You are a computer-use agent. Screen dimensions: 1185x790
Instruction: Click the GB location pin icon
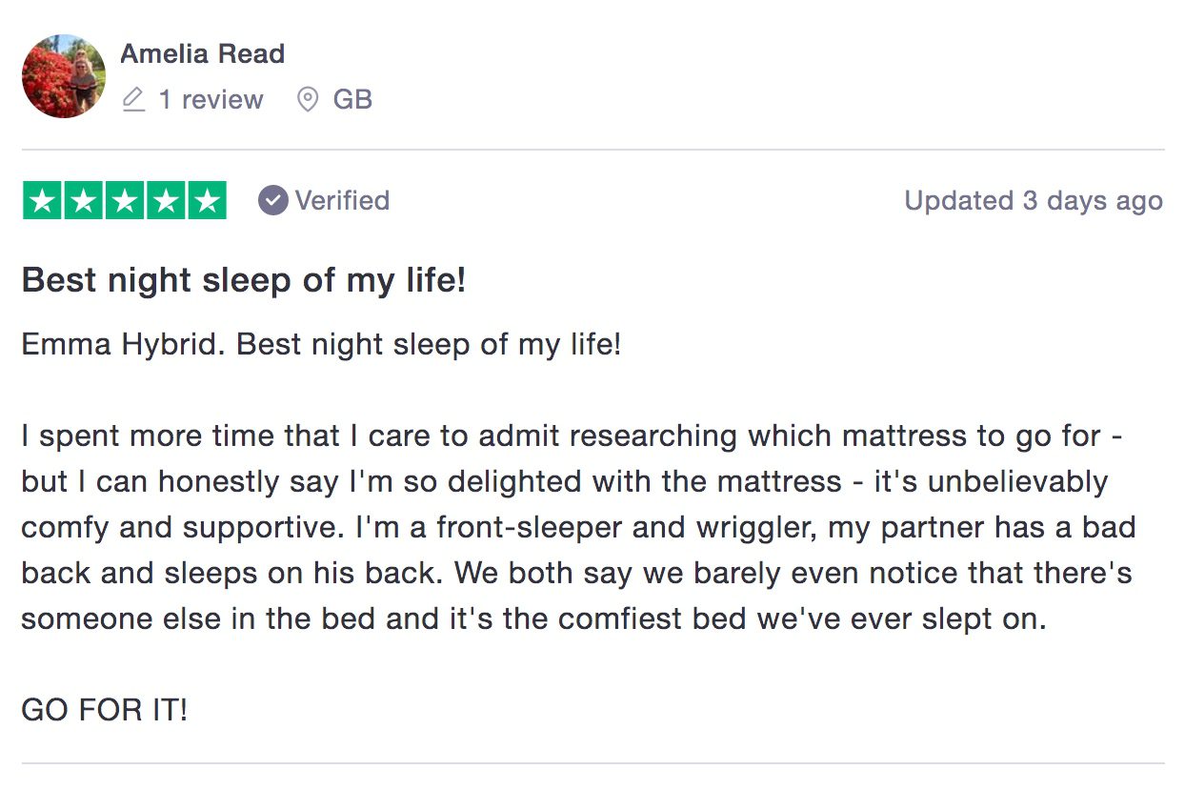click(x=306, y=99)
